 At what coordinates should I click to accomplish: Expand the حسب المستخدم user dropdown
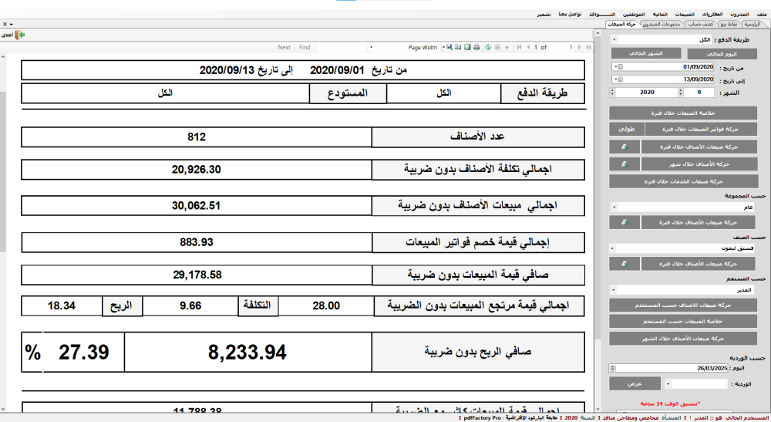pyautogui.click(x=614, y=290)
